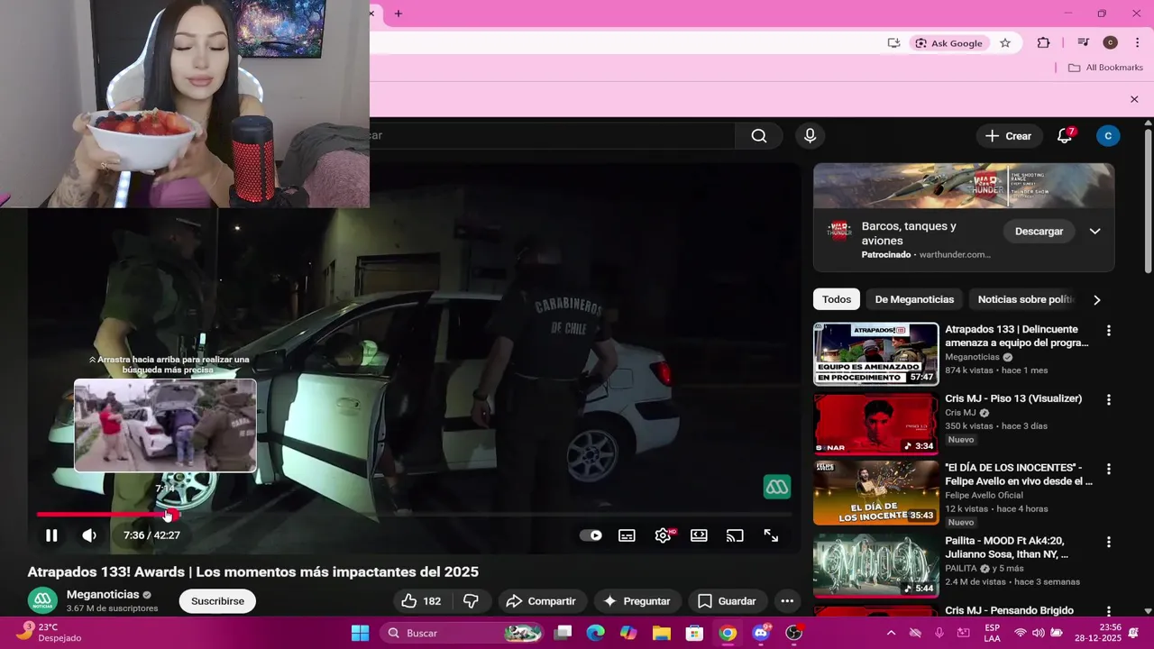Download War Thunder via Descargar
Viewport: 1154px width, 649px height.
click(1039, 232)
